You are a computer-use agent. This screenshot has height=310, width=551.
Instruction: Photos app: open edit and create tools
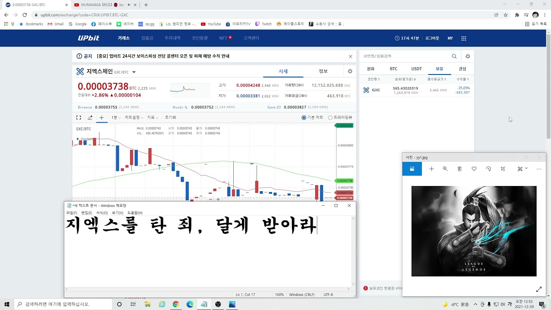522,169
